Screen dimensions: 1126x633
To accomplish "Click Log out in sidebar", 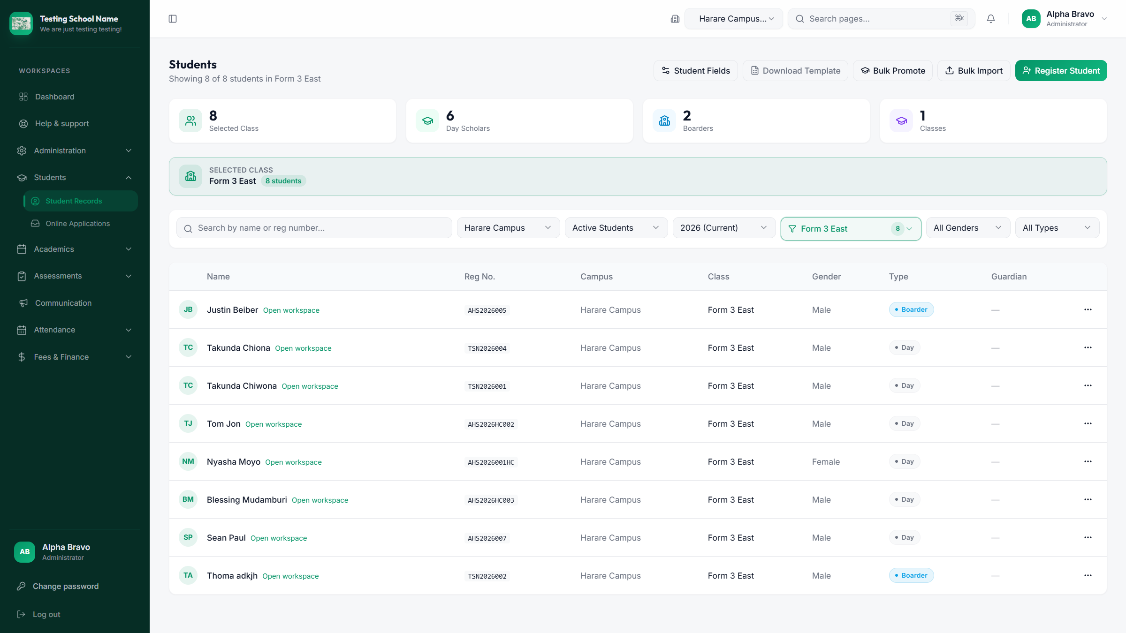I will (46, 614).
